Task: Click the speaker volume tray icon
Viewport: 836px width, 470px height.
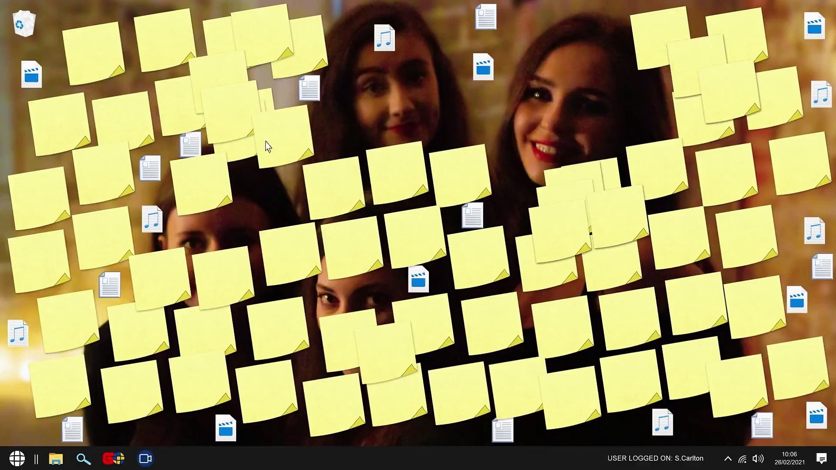Action: click(x=758, y=459)
